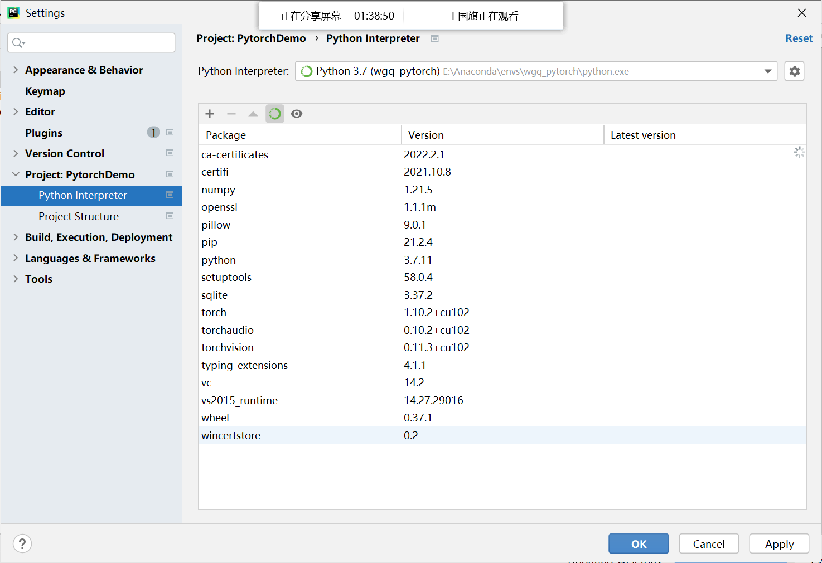Select Python Interpreter in the sidebar
822x563 pixels.
click(91, 196)
